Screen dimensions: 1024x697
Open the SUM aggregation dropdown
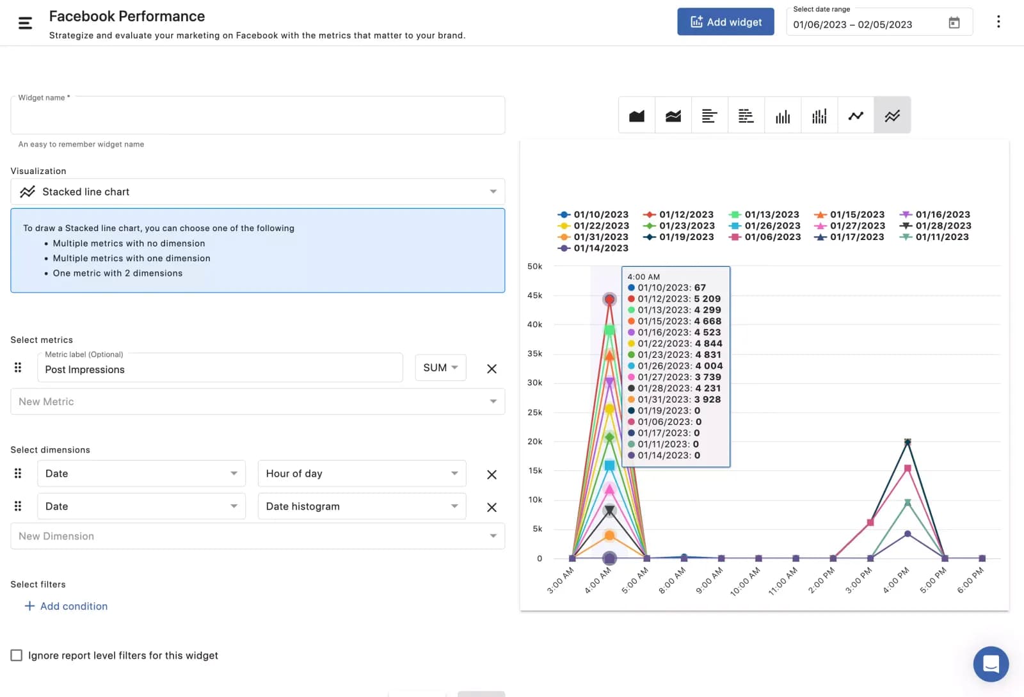coord(440,368)
